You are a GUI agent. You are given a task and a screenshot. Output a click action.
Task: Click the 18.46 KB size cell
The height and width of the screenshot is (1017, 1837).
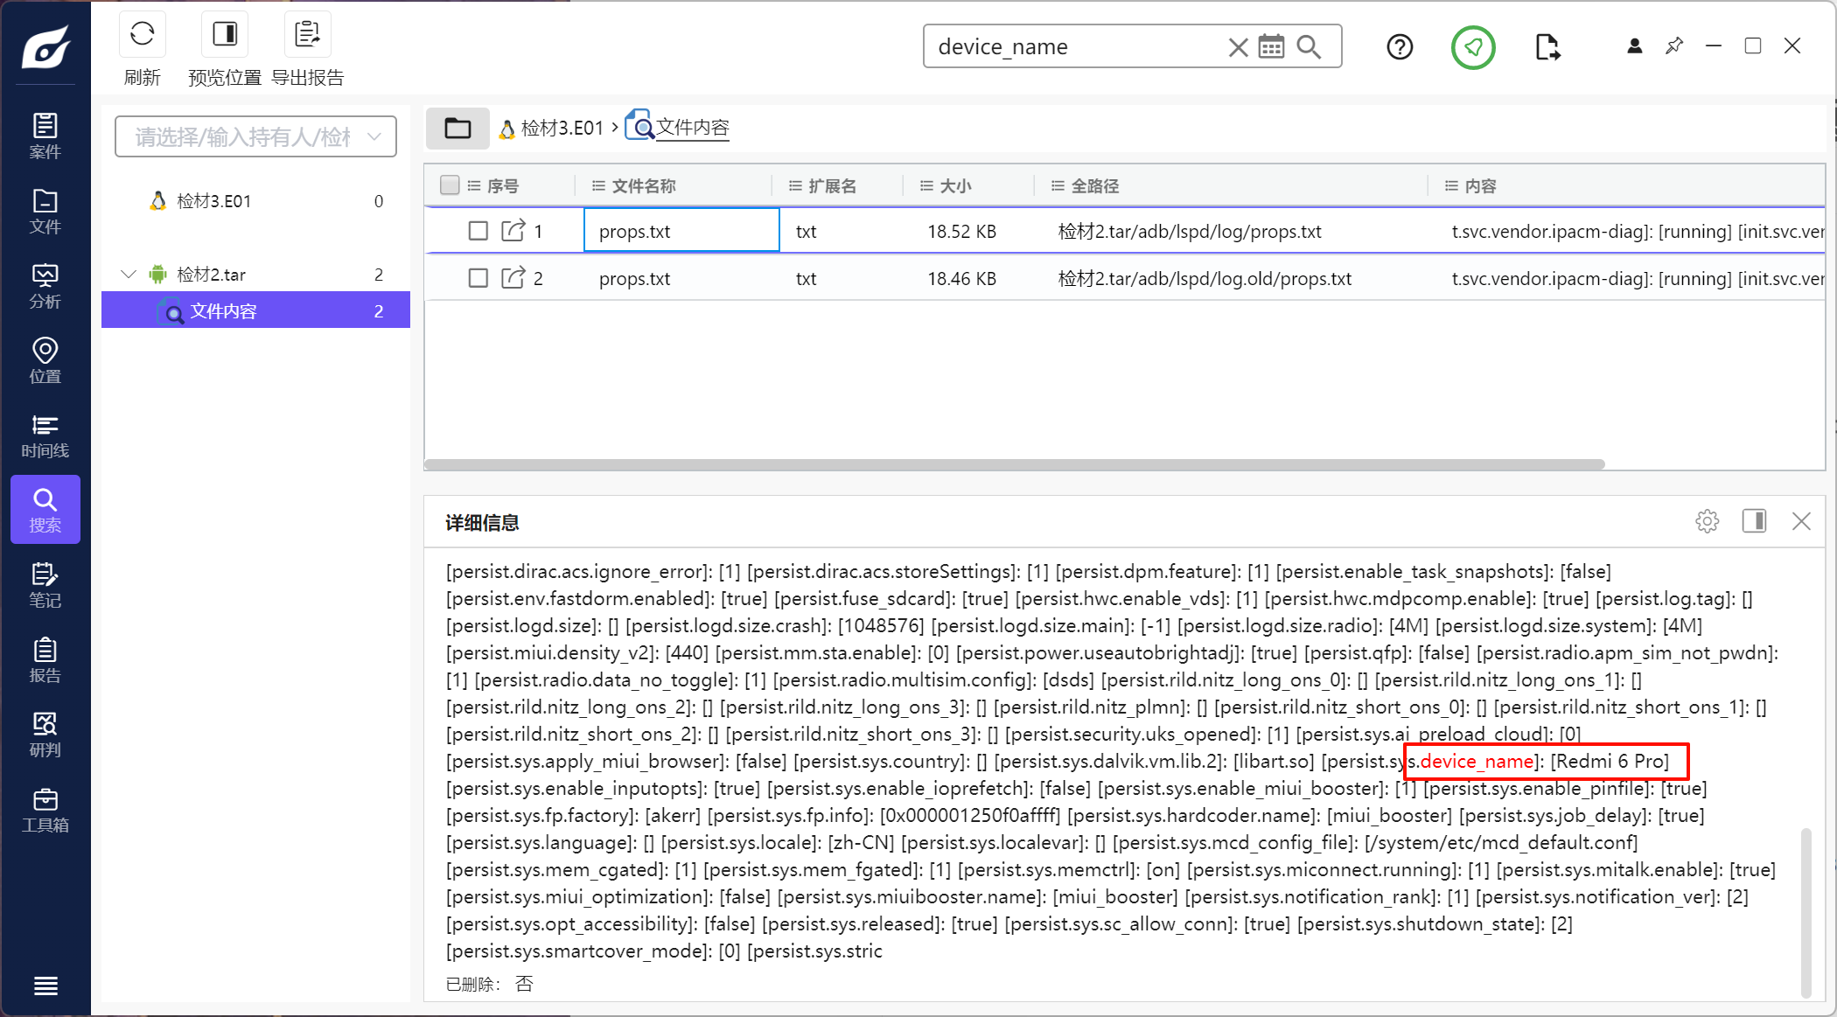(961, 278)
